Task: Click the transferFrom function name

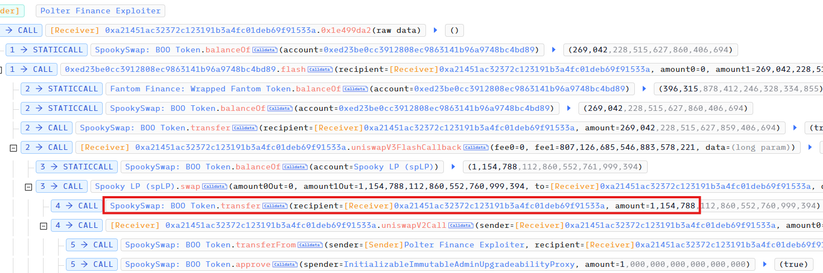Action: point(266,245)
